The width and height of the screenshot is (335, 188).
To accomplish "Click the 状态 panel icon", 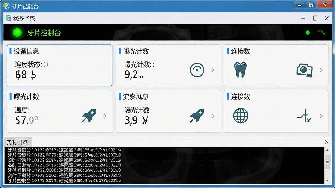I will tap(8, 18).
